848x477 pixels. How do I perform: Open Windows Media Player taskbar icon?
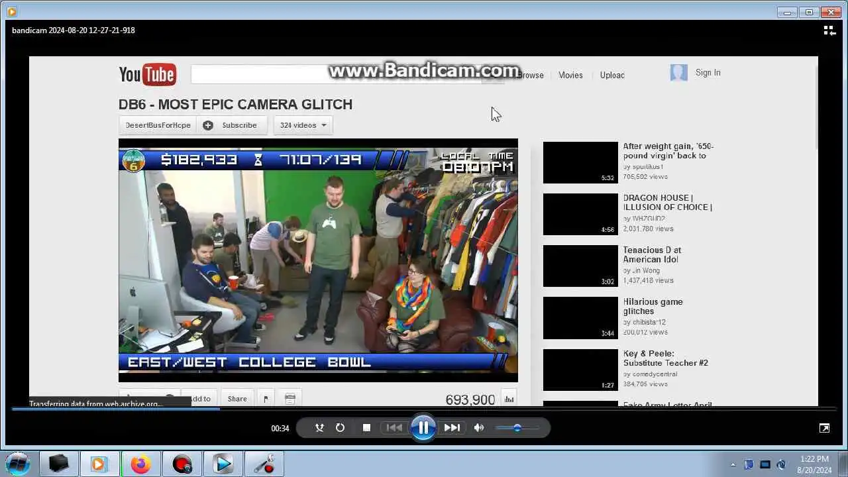223,464
